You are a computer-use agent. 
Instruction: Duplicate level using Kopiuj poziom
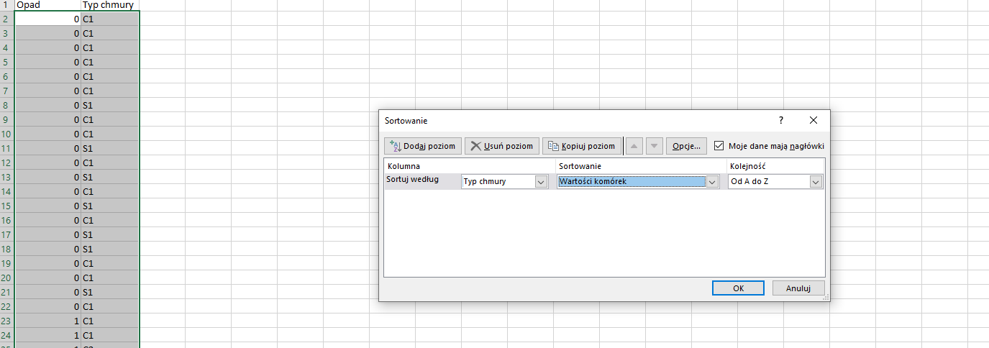click(x=581, y=146)
